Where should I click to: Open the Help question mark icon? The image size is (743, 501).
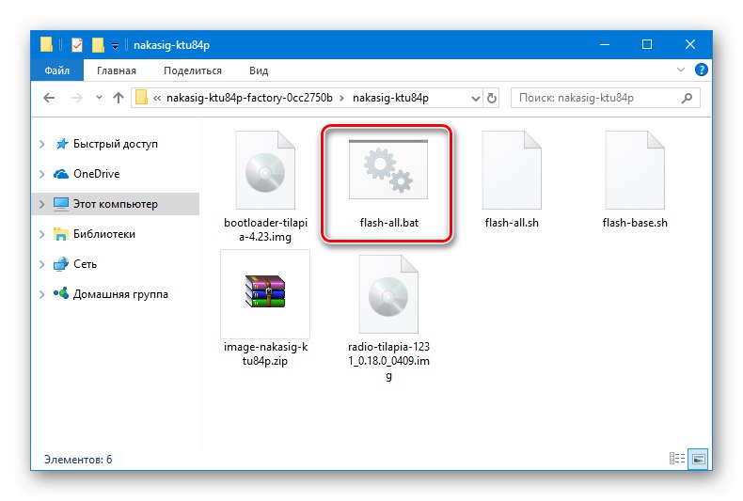702,70
